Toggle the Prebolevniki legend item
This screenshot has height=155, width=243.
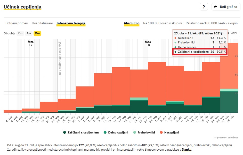144,132
